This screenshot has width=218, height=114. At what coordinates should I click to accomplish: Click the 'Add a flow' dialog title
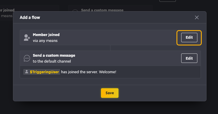30,17
